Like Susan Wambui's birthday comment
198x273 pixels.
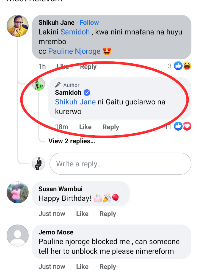(82, 213)
